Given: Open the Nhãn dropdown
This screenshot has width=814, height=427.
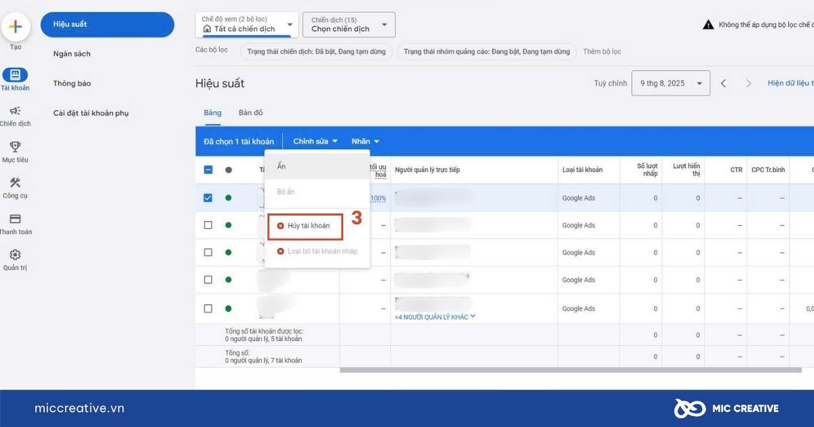Looking at the screenshot, I should [x=365, y=142].
